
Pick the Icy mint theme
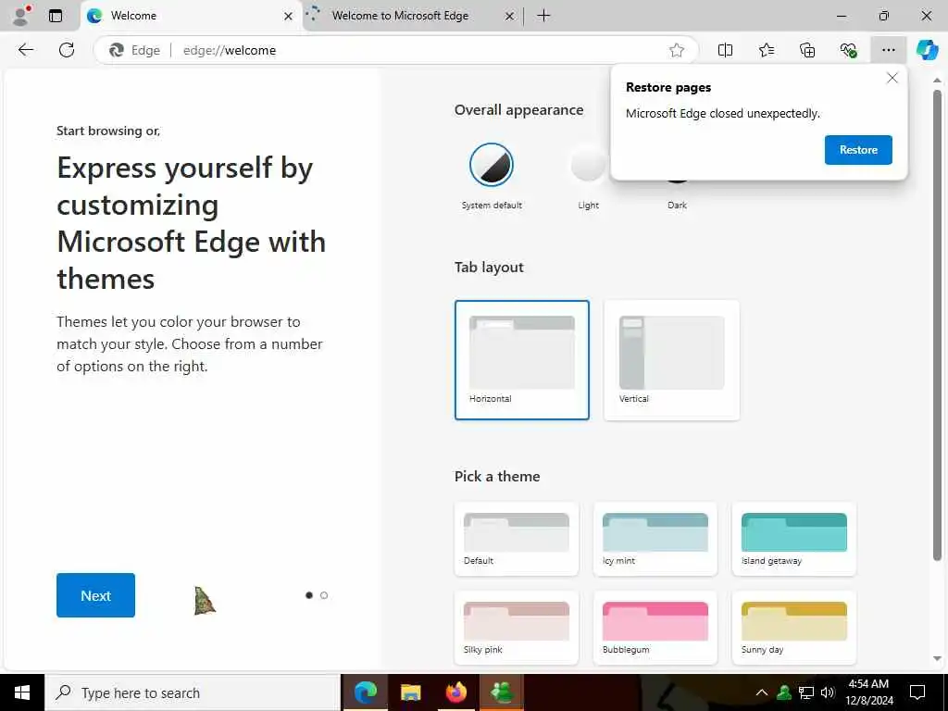655,539
